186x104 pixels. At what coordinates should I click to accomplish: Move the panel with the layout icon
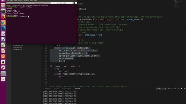(x=181, y=89)
